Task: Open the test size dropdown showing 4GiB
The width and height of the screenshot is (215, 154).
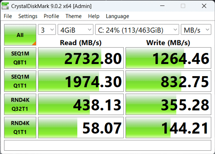Action: pyautogui.click(x=76, y=30)
